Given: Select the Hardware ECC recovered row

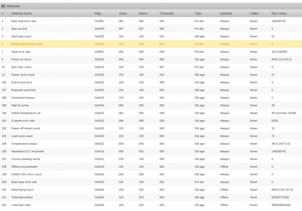Looking at the screenshot, I should [x=151, y=151].
